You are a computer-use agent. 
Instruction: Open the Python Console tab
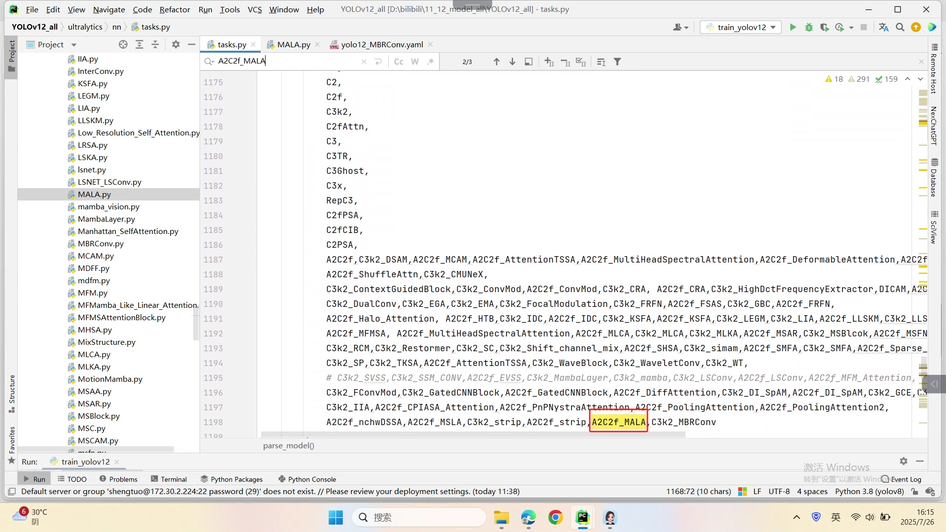pos(307,479)
